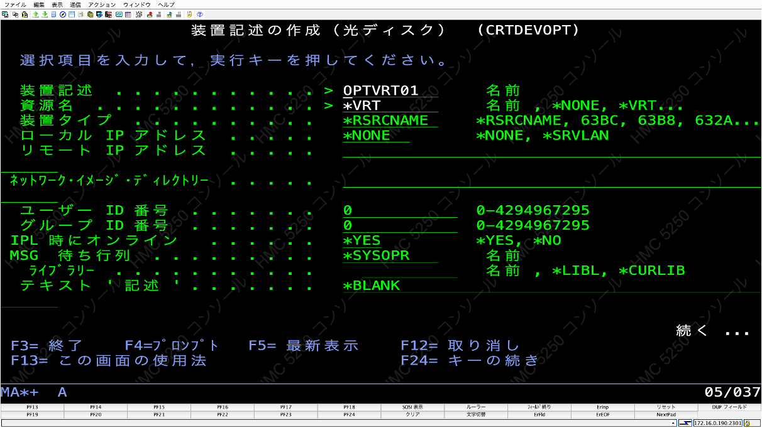Open the 表示 menu
The height and width of the screenshot is (428, 762).
point(57,4)
